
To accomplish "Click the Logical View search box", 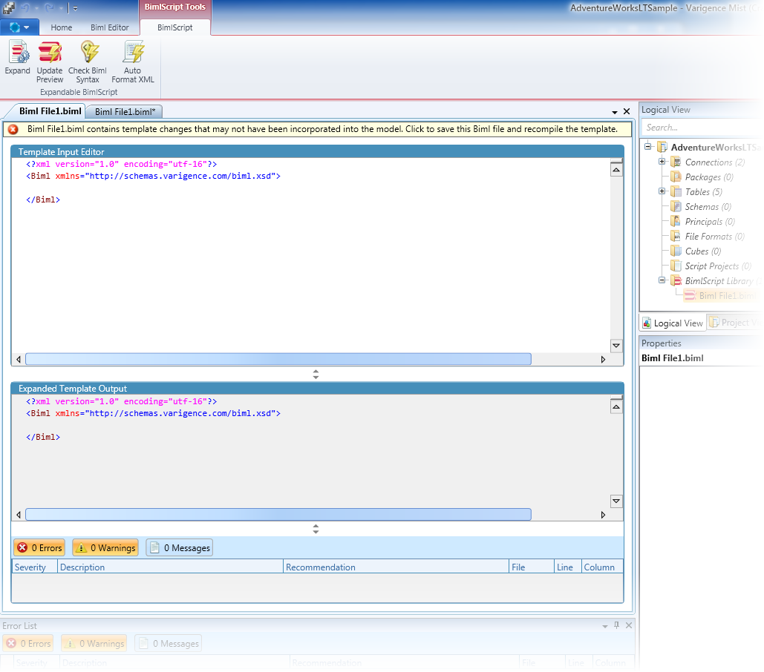I will [x=702, y=128].
